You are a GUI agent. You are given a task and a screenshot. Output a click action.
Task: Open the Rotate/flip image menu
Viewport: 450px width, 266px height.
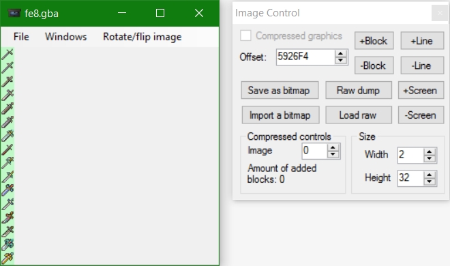point(142,37)
